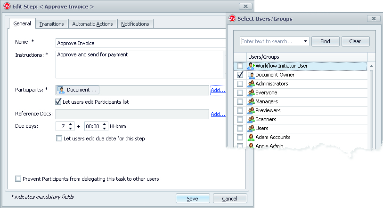
Task: Check the Workflow Initiator User checkbox
Action: click(x=240, y=66)
